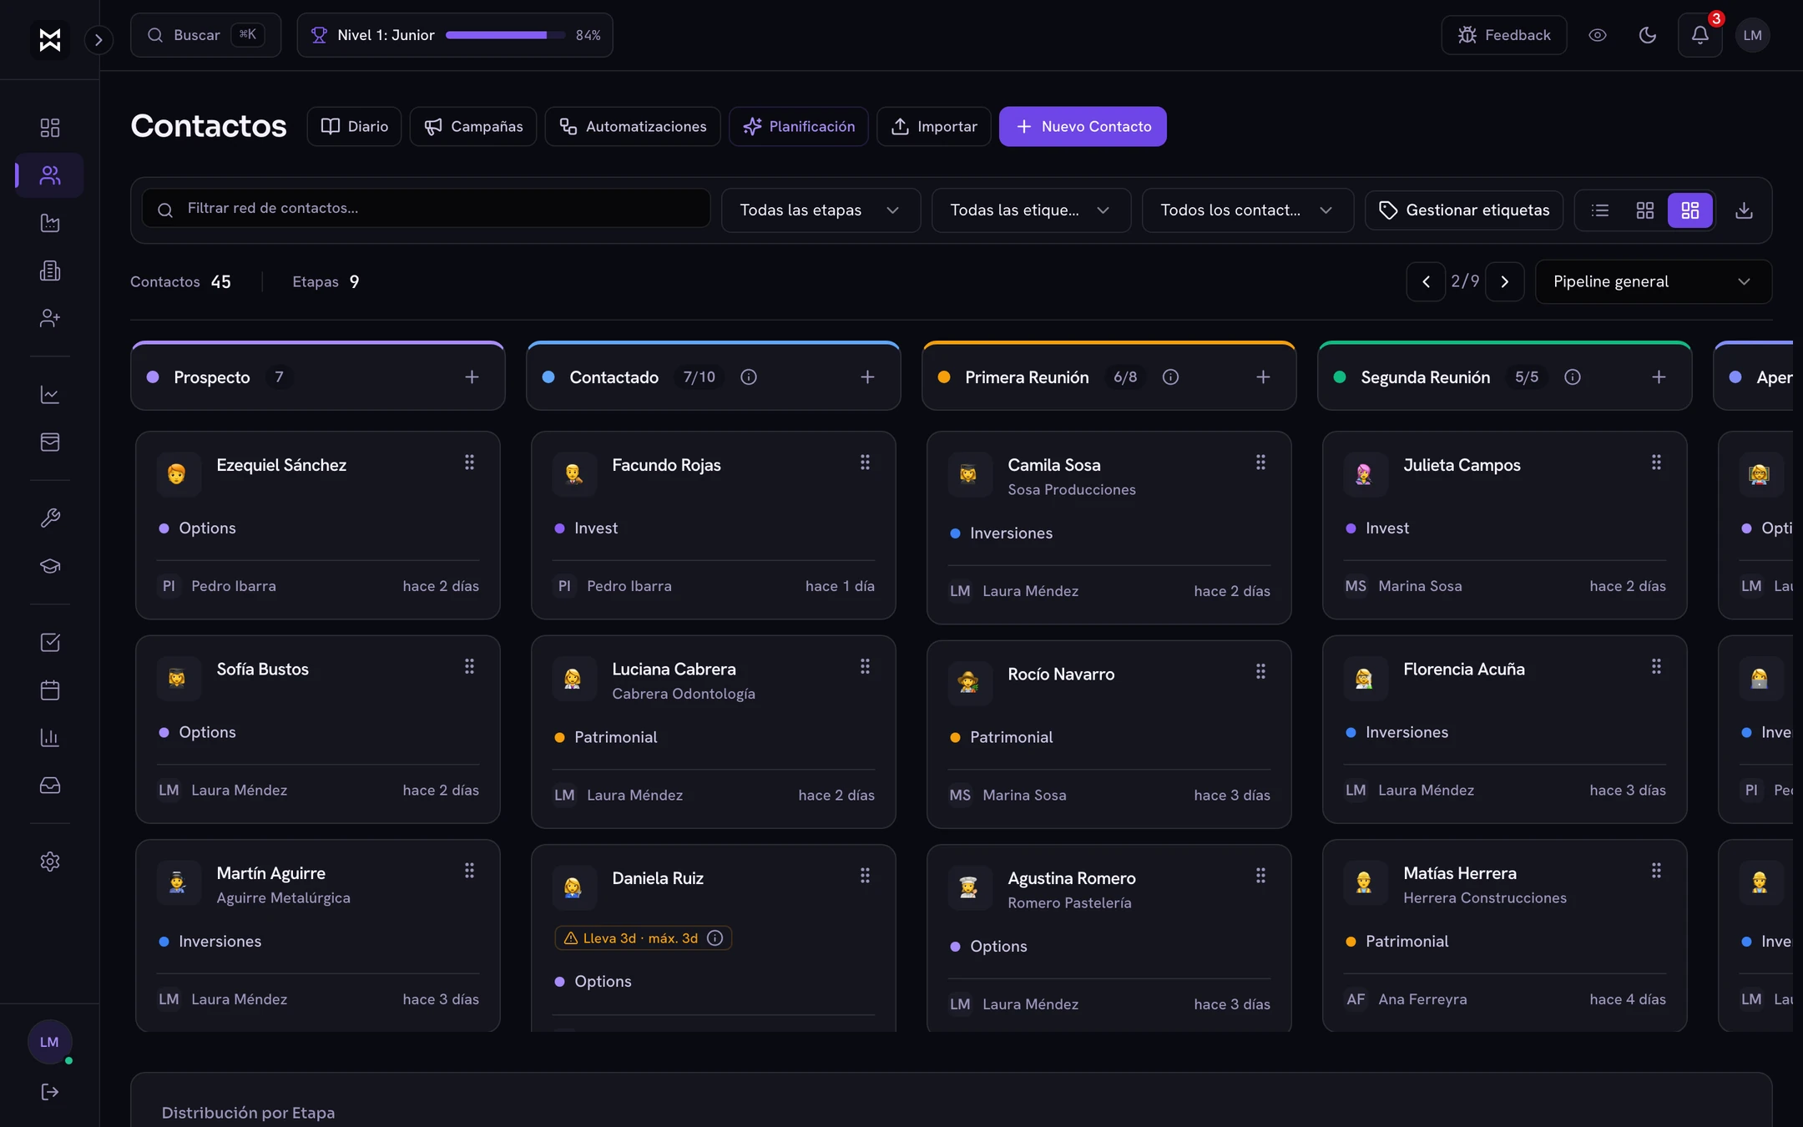Open the Pipeline general dropdown
This screenshot has height=1127, width=1803.
click(1653, 282)
